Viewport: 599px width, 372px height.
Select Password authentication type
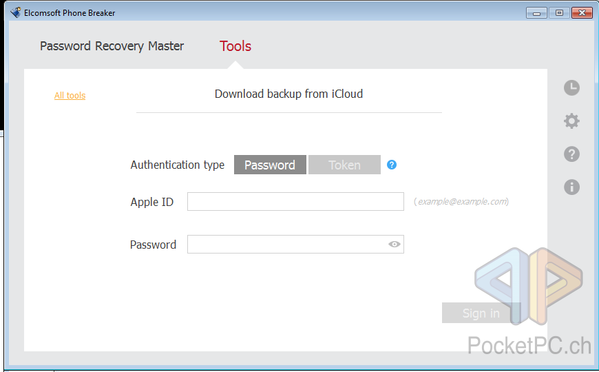pyautogui.click(x=270, y=165)
